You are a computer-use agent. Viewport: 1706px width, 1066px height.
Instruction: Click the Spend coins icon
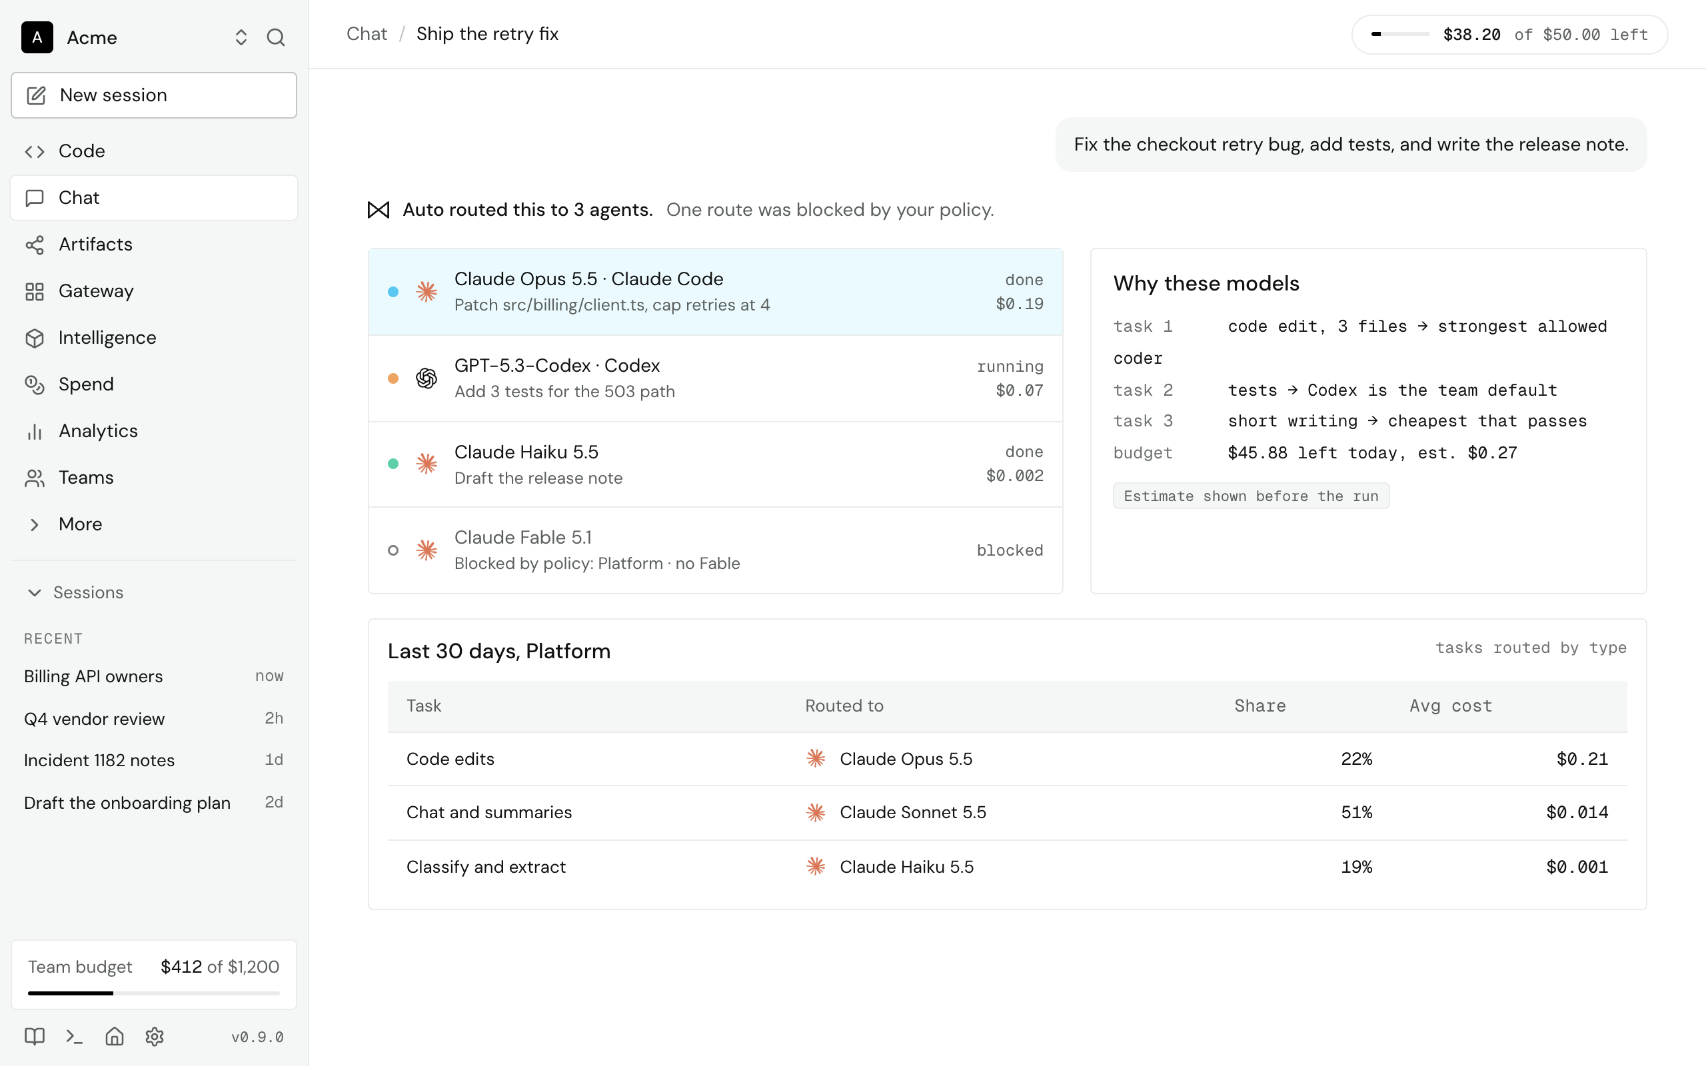(35, 384)
